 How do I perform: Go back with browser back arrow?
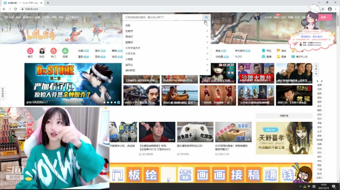tap(4, 9)
